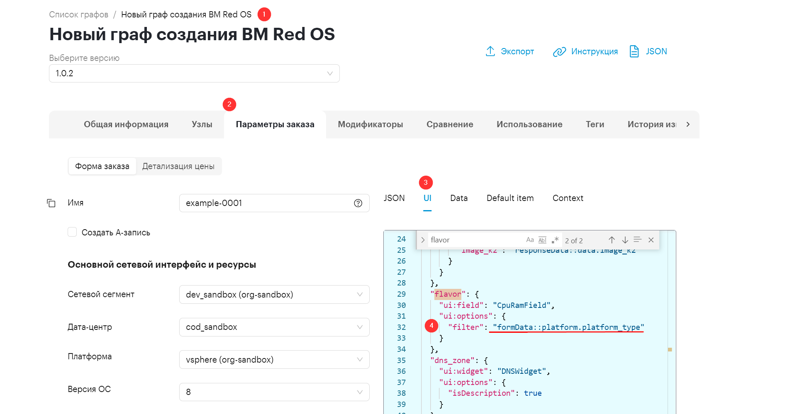This screenshot has width=797, height=414.
Task: Click the Список графов breadcrumb link
Action: coord(78,15)
